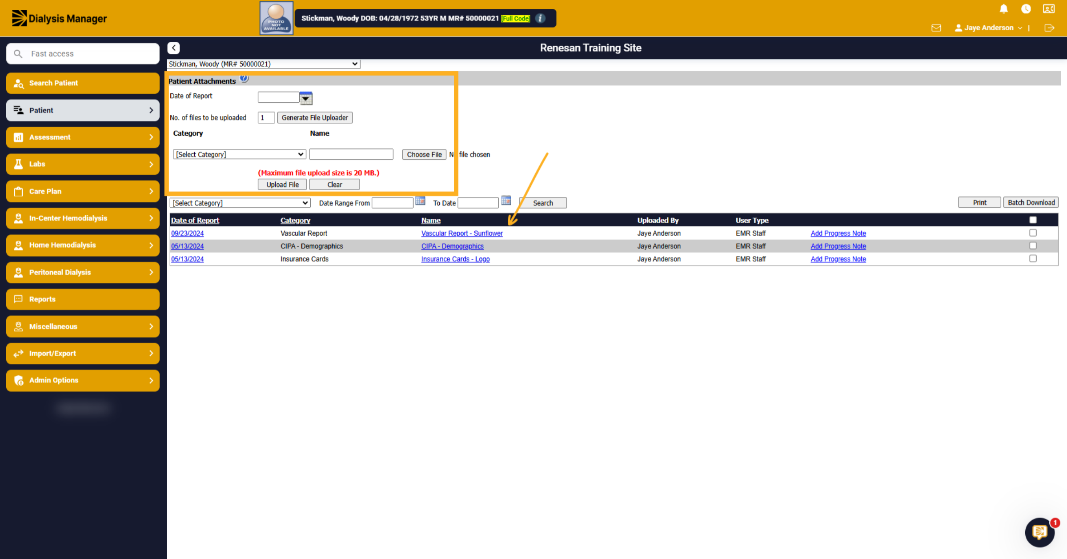Image resolution: width=1067 pixels, height=559 pixels.
Task: Toggle the select-all checkbox in table header
Action: [x=1033, y=220]
